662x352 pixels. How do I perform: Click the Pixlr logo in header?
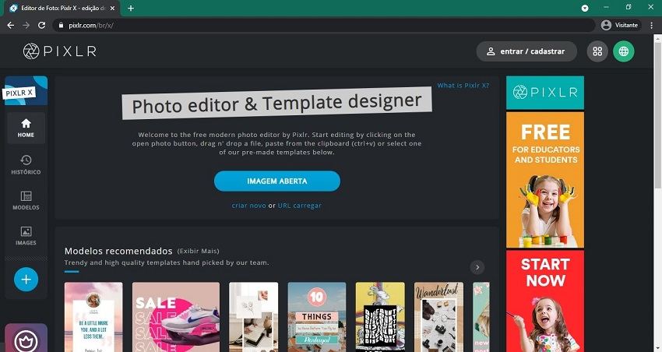click(x=59, y=51)
